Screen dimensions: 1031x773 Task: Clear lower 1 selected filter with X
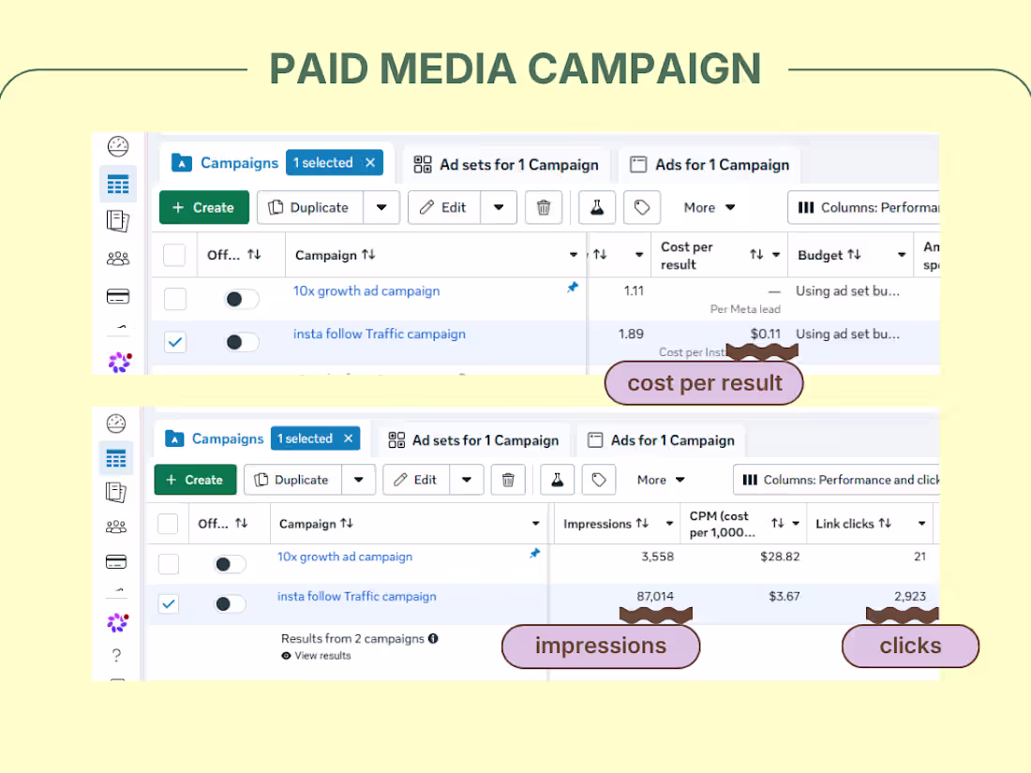[x=349, y=439]
